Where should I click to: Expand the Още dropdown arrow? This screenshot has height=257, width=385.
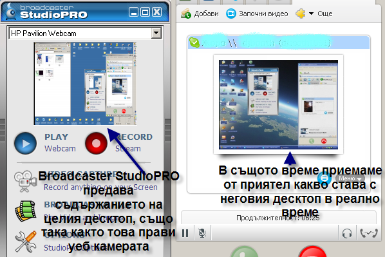pos(311,14)
